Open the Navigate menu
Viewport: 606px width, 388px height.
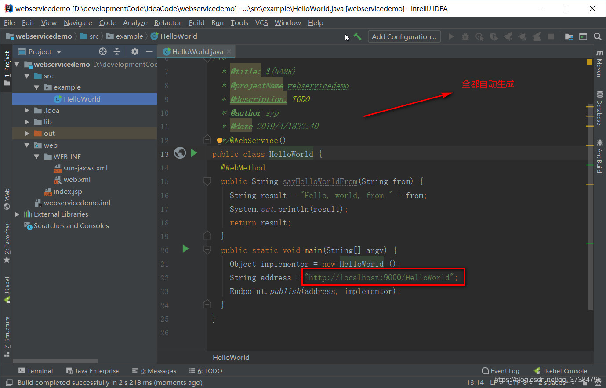tap(78, 23)
